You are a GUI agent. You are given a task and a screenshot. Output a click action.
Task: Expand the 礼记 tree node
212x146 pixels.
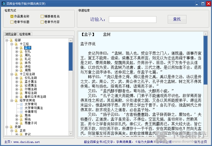(x=17, y=59)
